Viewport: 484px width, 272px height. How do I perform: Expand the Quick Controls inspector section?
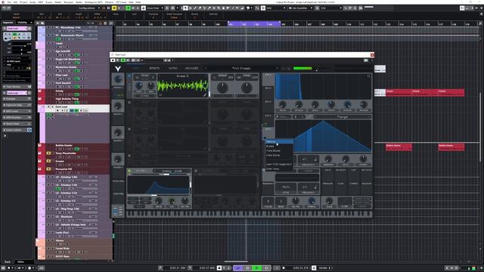(17, 130)
